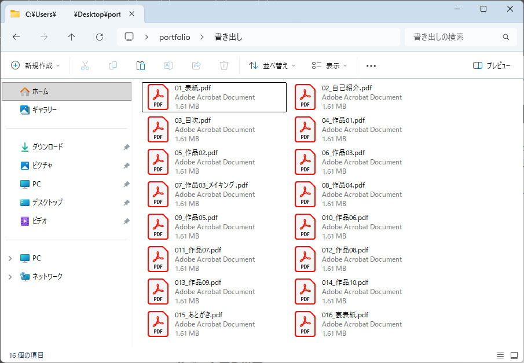
Task: Open ダウンロード in the sidebar
Action: point(47,147)
